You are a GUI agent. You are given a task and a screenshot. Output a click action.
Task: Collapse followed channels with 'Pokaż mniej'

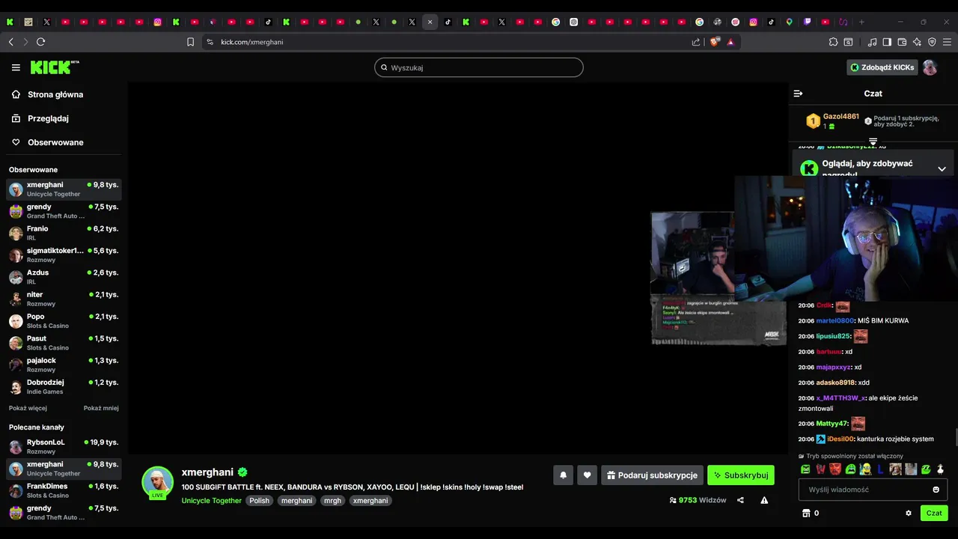tap(101, 408)
